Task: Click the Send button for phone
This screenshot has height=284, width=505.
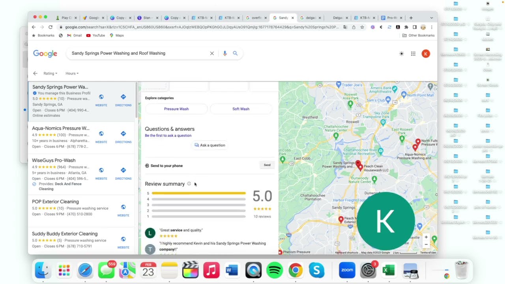Action: pyautogui.click(x=267, y=165)
